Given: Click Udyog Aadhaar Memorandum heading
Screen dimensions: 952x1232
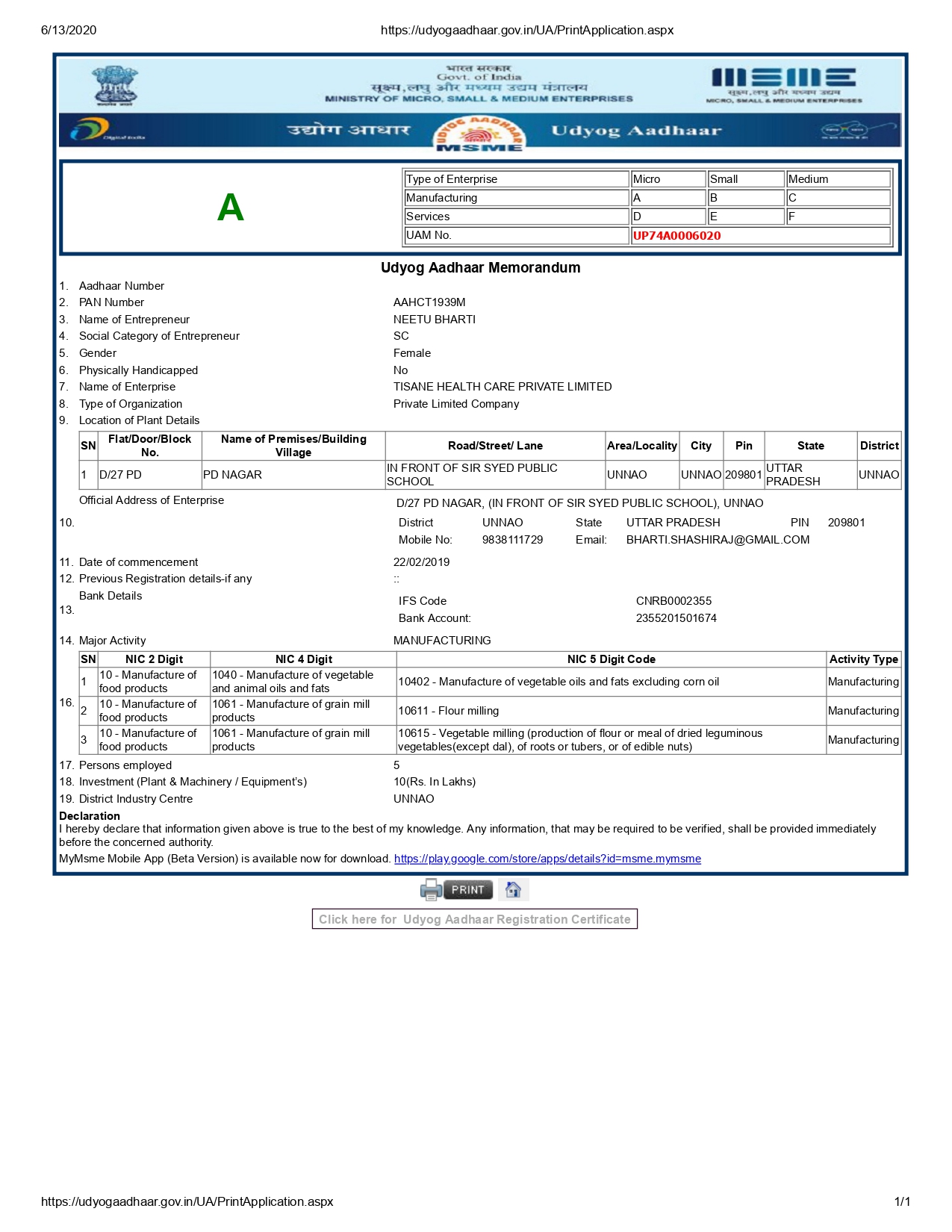Looking at the screenshot, I should click(x=480, y=267).
